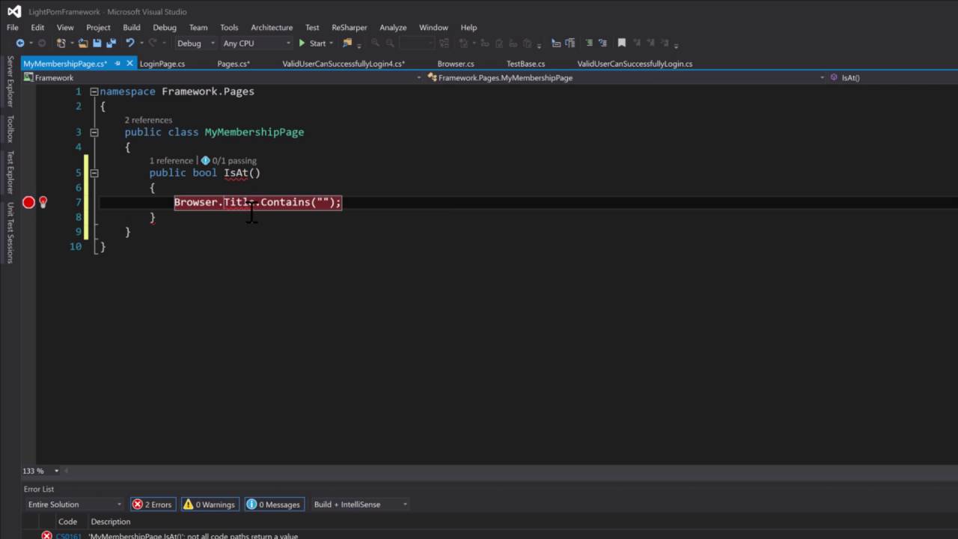
Task: Toggle a bookmark with the bookmark icon
Action: (x=621, y=43)
